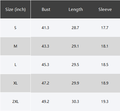
Task: Select the Length column header
Action: (x=76, y=10)
